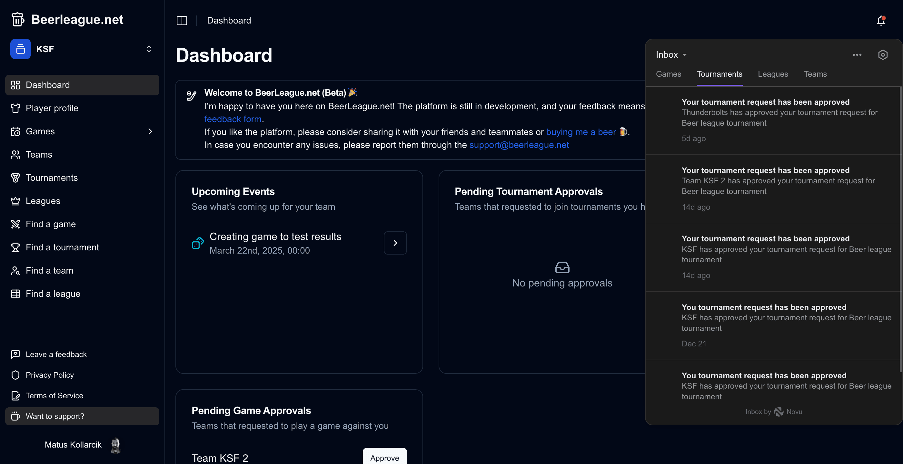Open Find a team

tap(82, 270)
